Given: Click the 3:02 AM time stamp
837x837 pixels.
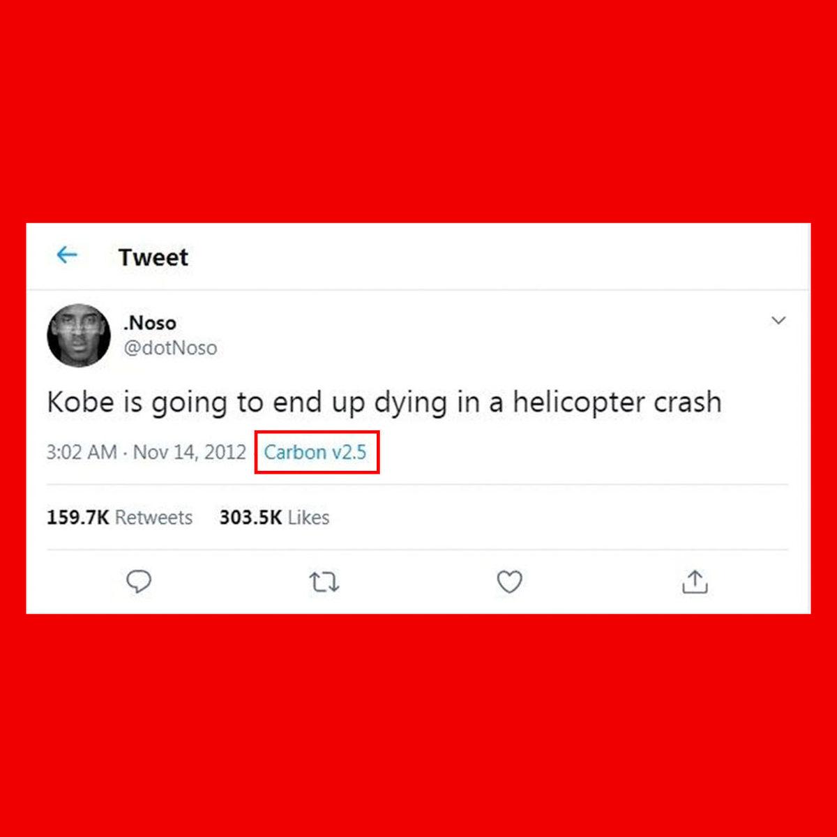Looking at the screenshot, I should click(82, 453).
